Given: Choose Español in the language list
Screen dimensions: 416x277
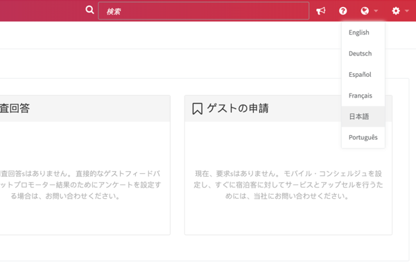Looking at the screenshot, I should [x=363, y=75].
